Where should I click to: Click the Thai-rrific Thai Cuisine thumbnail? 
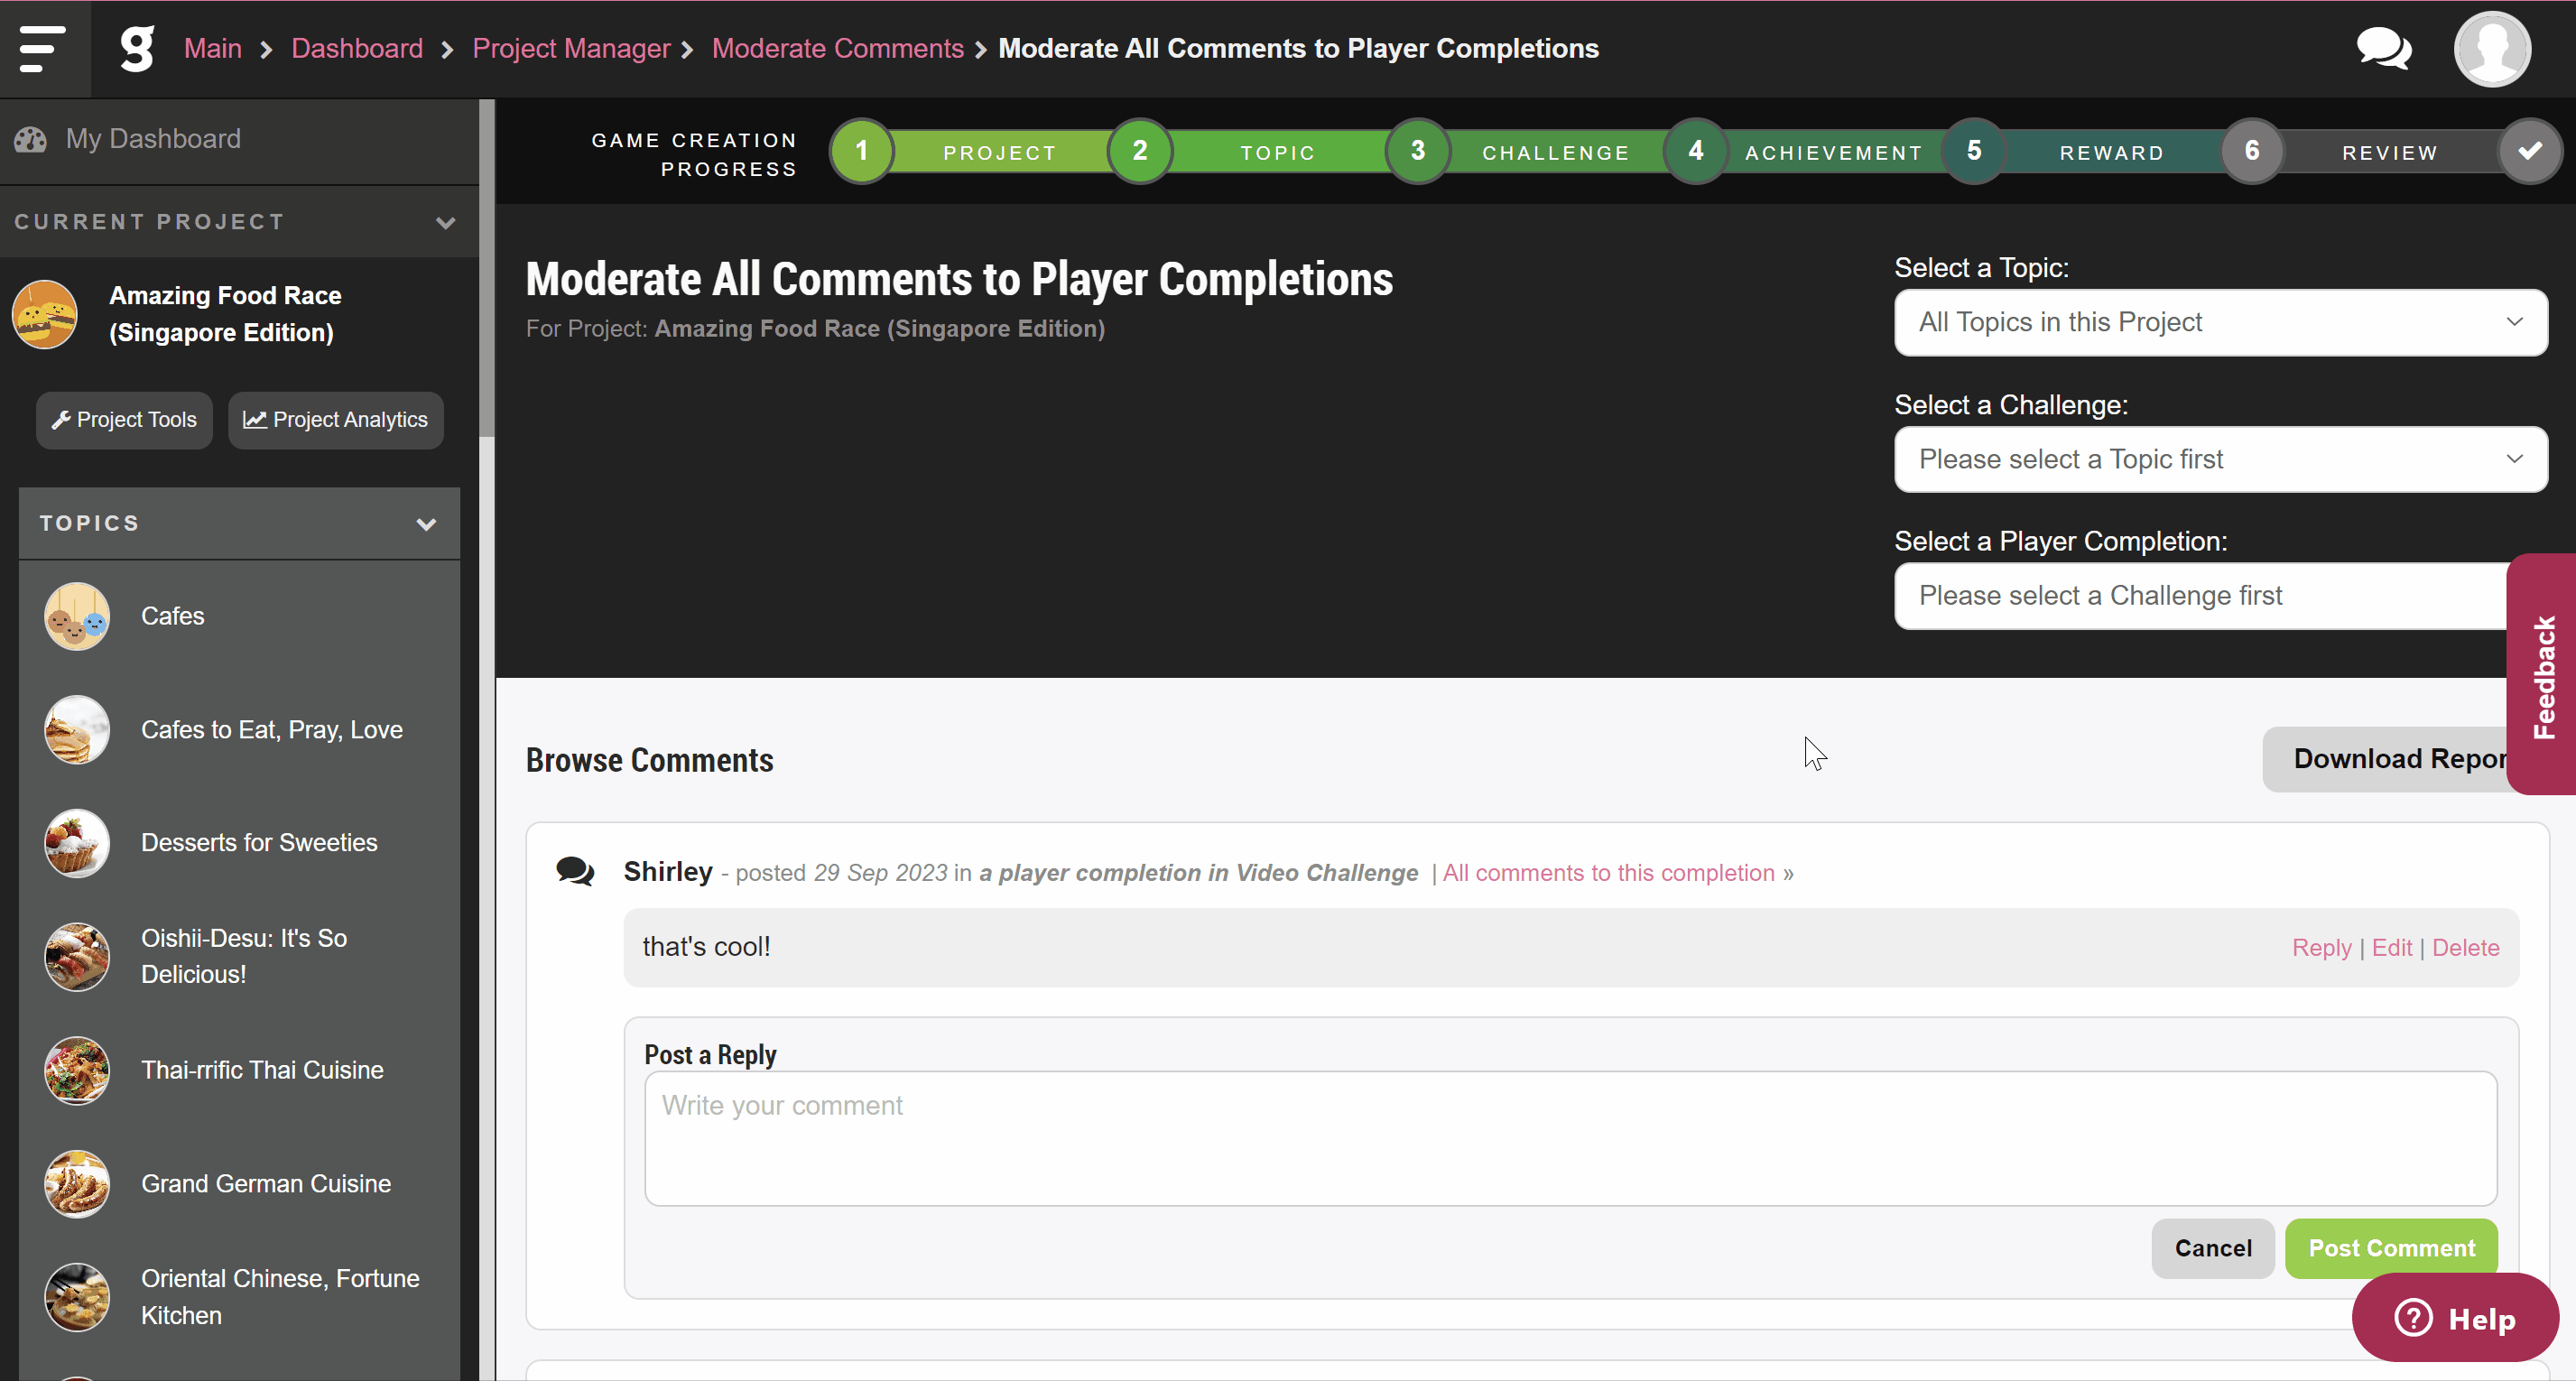coord(77,1070)
